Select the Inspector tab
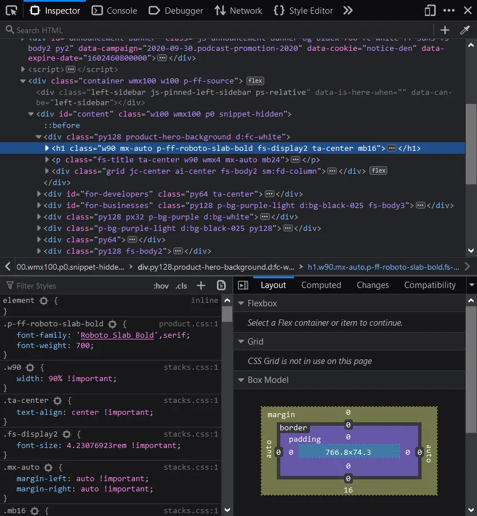Viewport: 477px width, 516px height. (x=55, y=10)
